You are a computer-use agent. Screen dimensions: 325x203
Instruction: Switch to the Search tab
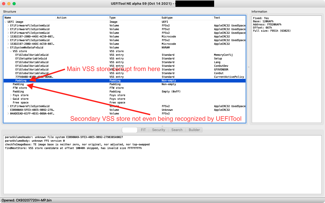pos(177,130)
